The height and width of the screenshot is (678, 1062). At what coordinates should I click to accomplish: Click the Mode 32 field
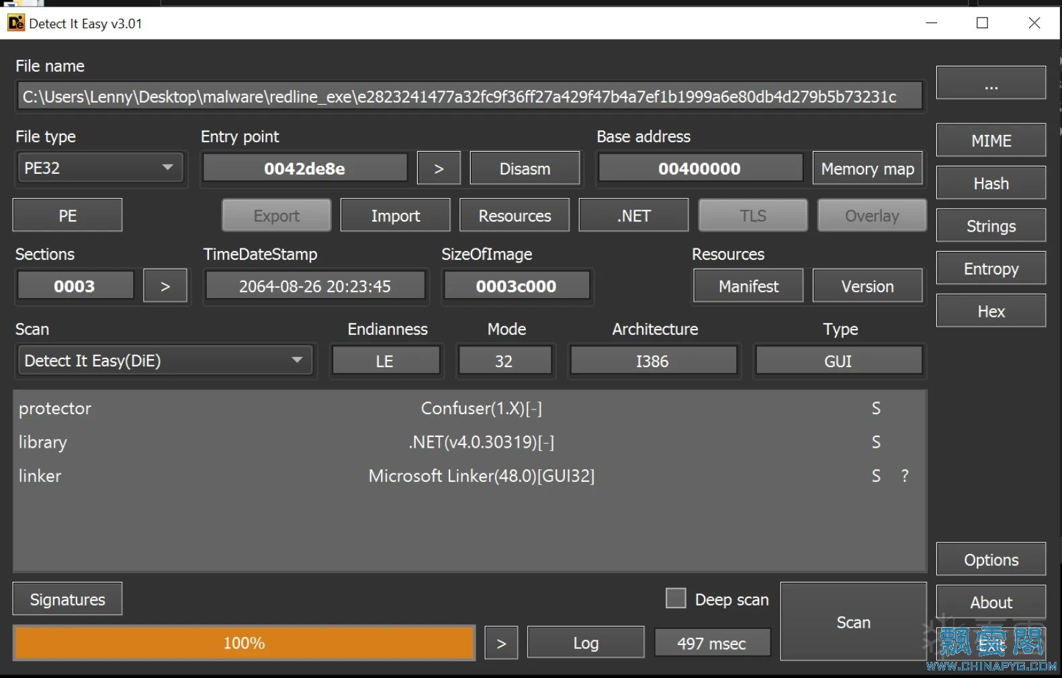pyautogui.click(x=504, y=361)
